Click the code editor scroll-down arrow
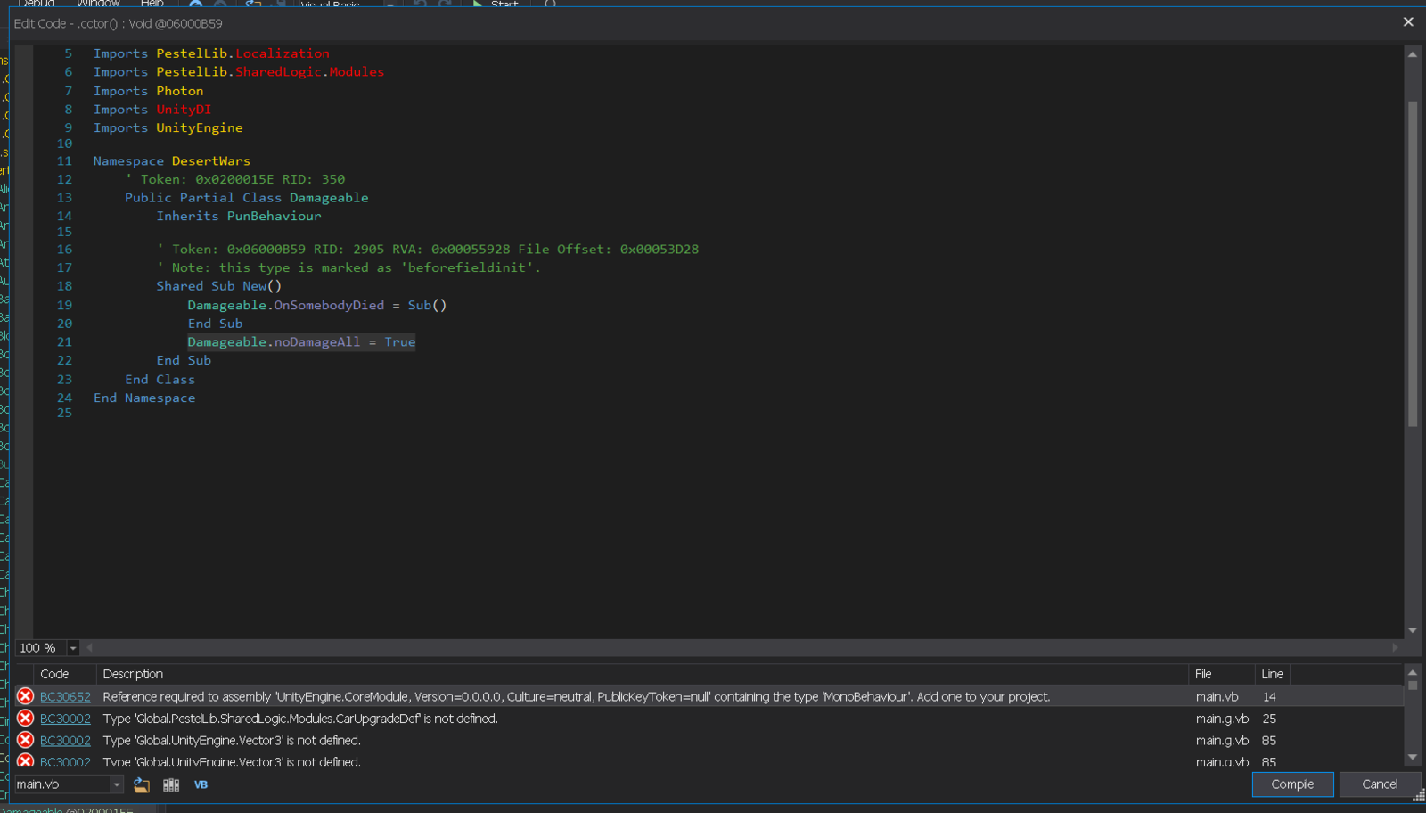 [x=1413, y=630]
